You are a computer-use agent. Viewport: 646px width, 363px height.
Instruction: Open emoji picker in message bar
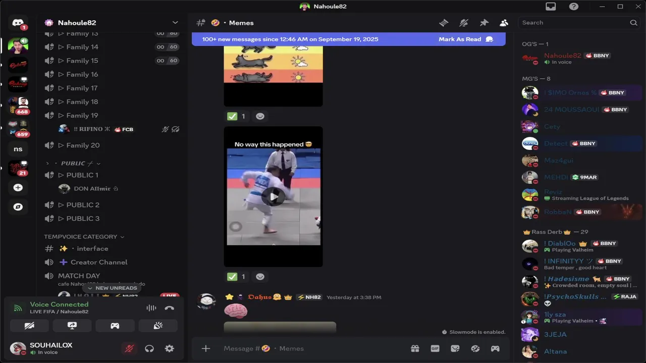pyautogui.click(x=475, y=348)
